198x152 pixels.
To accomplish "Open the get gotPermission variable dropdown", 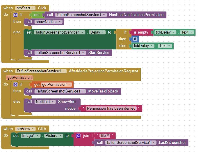I will (69, 85).
